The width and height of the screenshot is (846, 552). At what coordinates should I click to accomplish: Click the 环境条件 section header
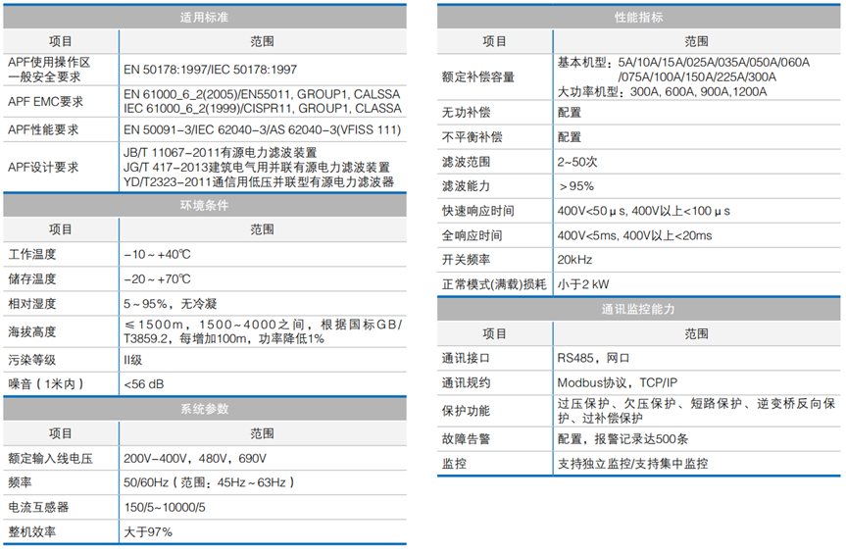pos(206,206)
